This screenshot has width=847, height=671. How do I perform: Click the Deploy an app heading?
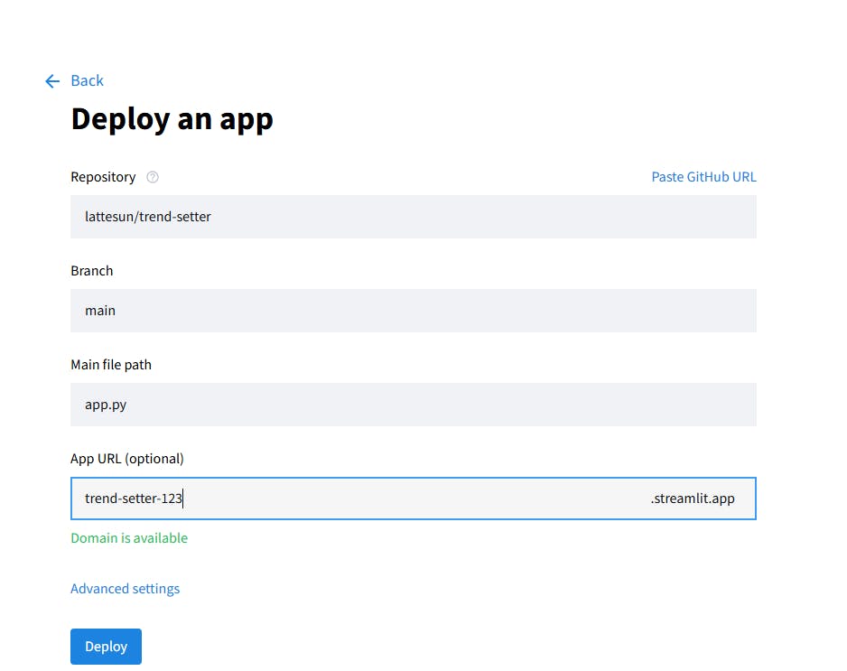point(172,119)
